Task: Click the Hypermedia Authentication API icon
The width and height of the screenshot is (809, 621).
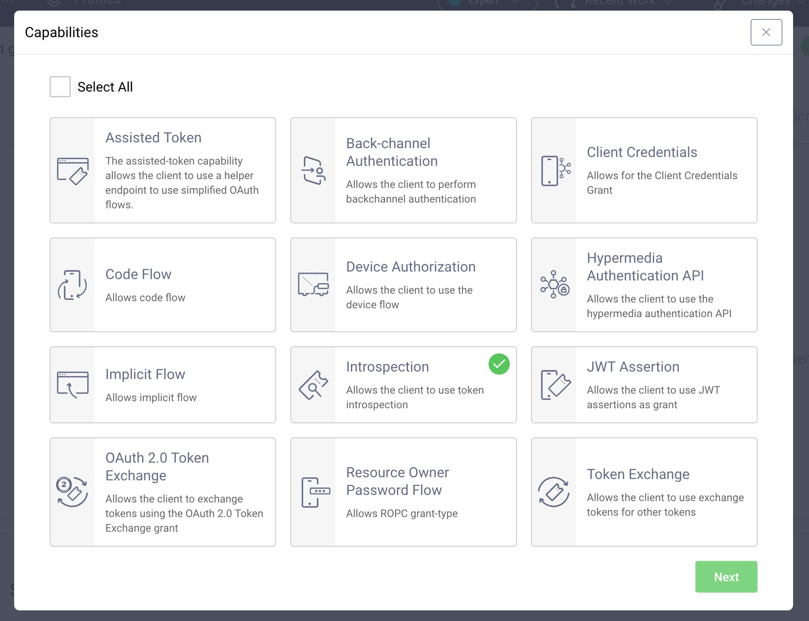Action: (555, 285)
